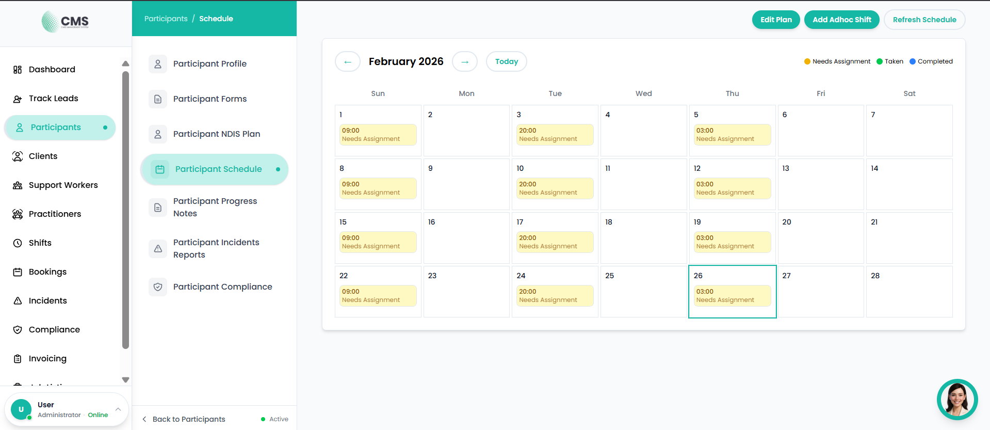Viewport: 990px width, 430px height.
Task: Select the February 27 calendar cell
Action: coord(821,292)
